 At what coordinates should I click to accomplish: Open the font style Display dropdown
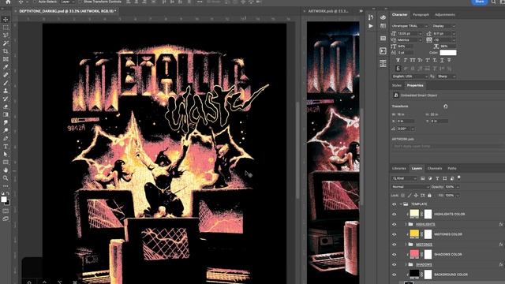(x=443, y=26)
